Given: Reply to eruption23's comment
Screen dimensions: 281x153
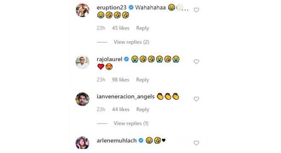Looking at the screenshot, I should point(143,28).
